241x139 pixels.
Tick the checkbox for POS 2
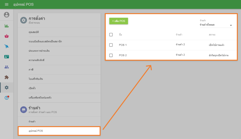[111, 55]
